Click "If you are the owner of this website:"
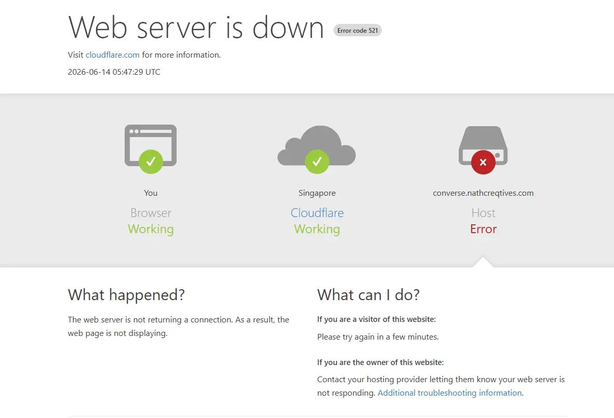This screenshot has height=418, width=614. coord(380,362)
